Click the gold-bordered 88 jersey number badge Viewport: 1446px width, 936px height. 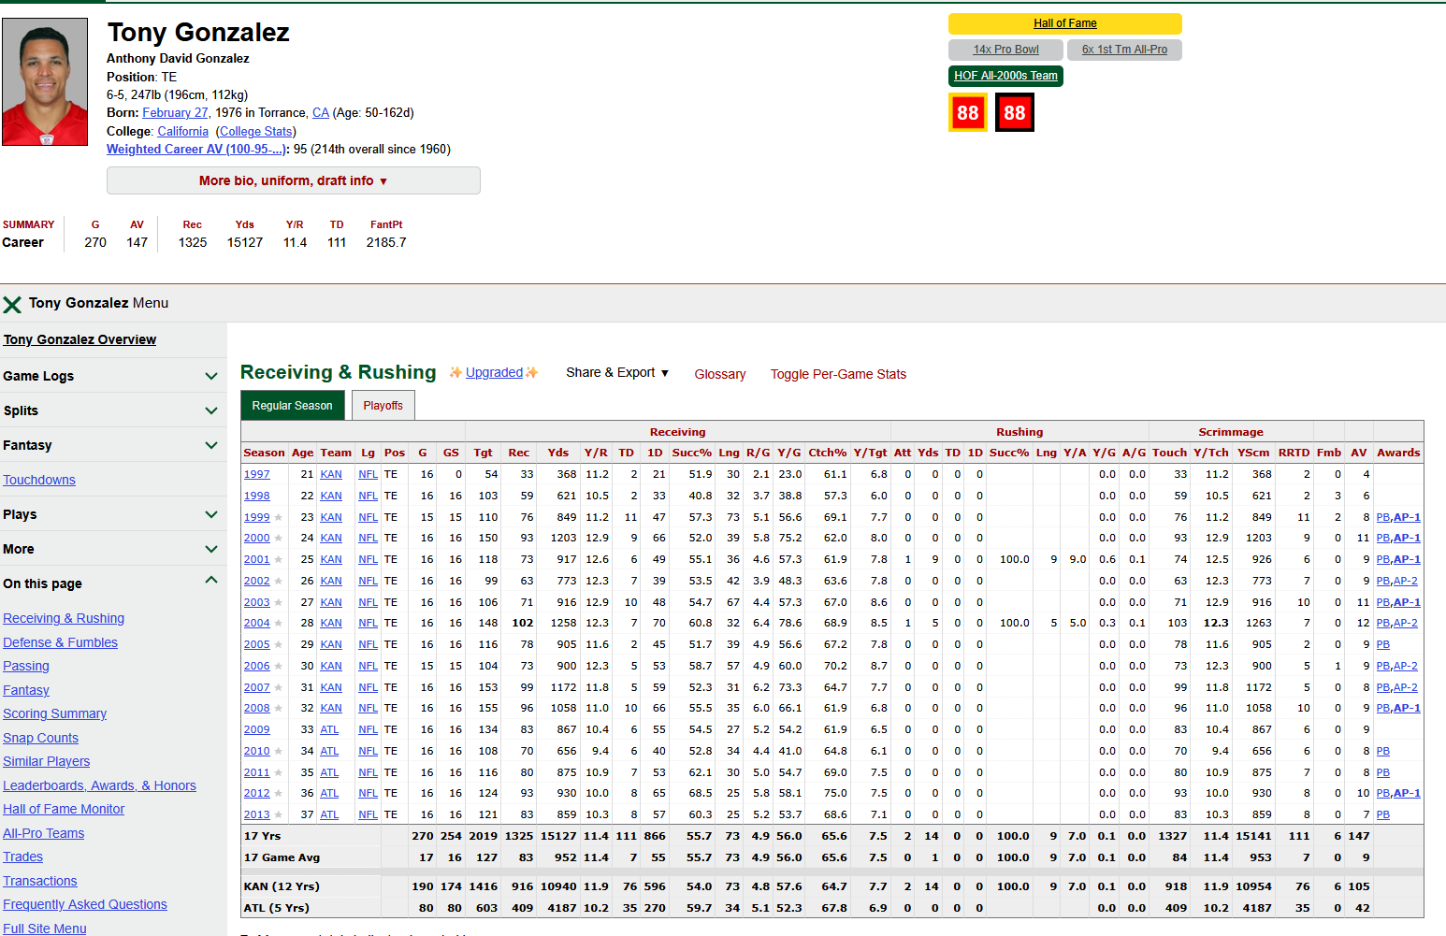coord(968,113)
